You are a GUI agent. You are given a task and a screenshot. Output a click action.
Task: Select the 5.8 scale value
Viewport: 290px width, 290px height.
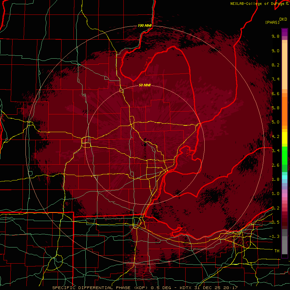coord(275,108)
